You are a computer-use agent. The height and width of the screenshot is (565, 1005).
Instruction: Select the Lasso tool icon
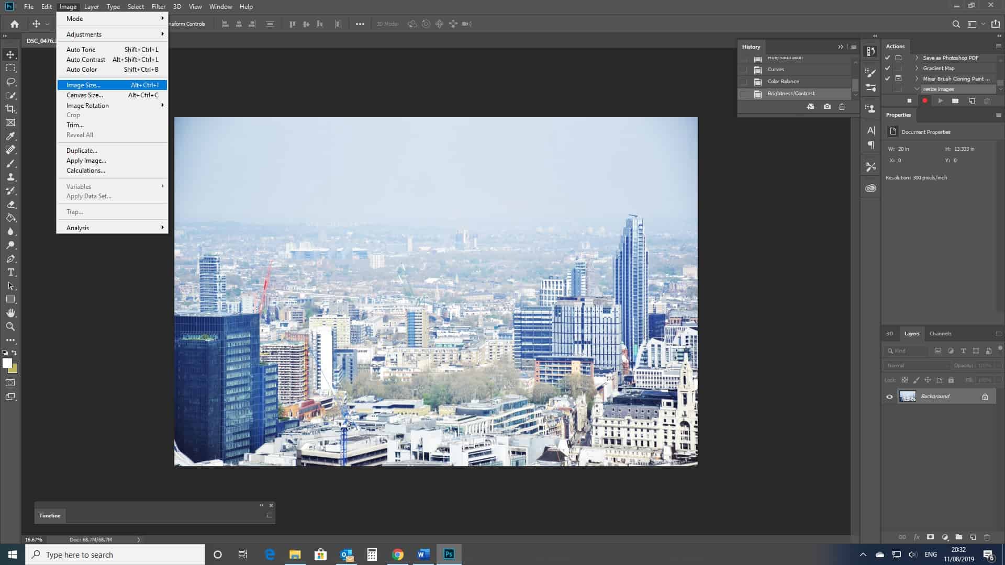(x=10, y=82)
